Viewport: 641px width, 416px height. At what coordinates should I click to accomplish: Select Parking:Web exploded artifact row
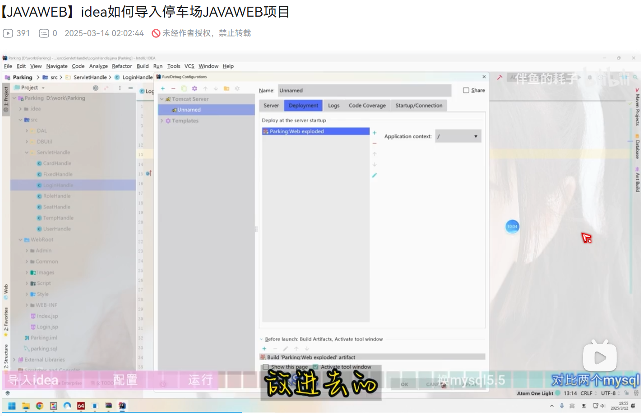pyautogui.click(x=316, y=131)
